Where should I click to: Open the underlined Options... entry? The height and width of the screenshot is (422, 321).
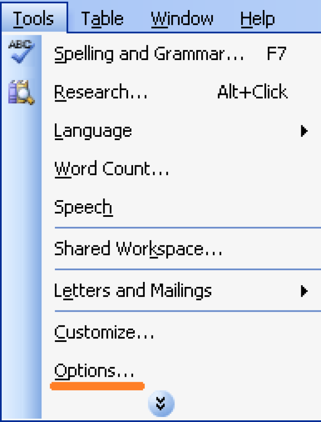tap(94, 371)
